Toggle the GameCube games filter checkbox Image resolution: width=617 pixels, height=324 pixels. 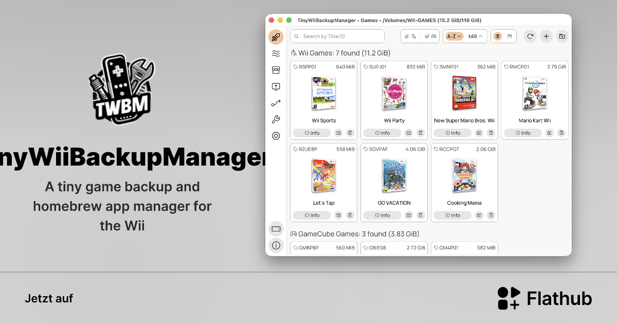(427, 36)
